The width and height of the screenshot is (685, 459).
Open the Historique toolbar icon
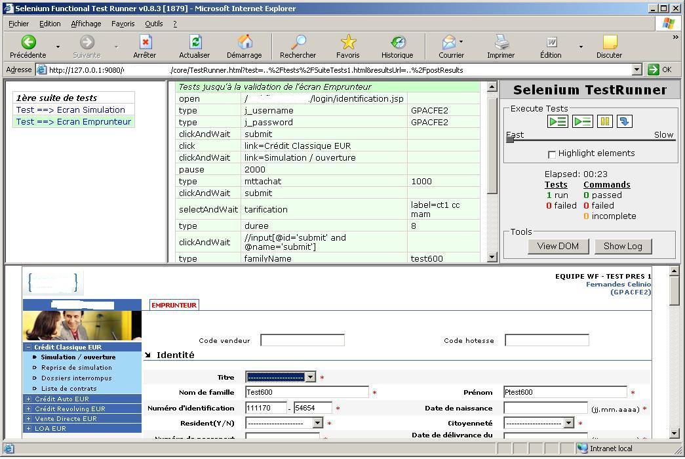(397, 43)
